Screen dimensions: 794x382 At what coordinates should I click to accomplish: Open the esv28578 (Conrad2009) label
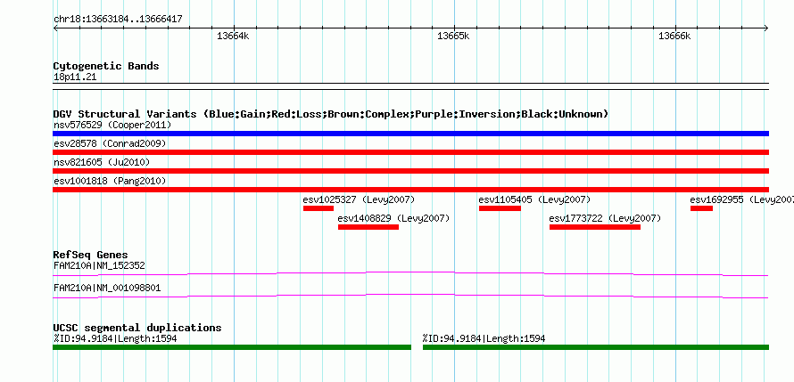[110, 143]
